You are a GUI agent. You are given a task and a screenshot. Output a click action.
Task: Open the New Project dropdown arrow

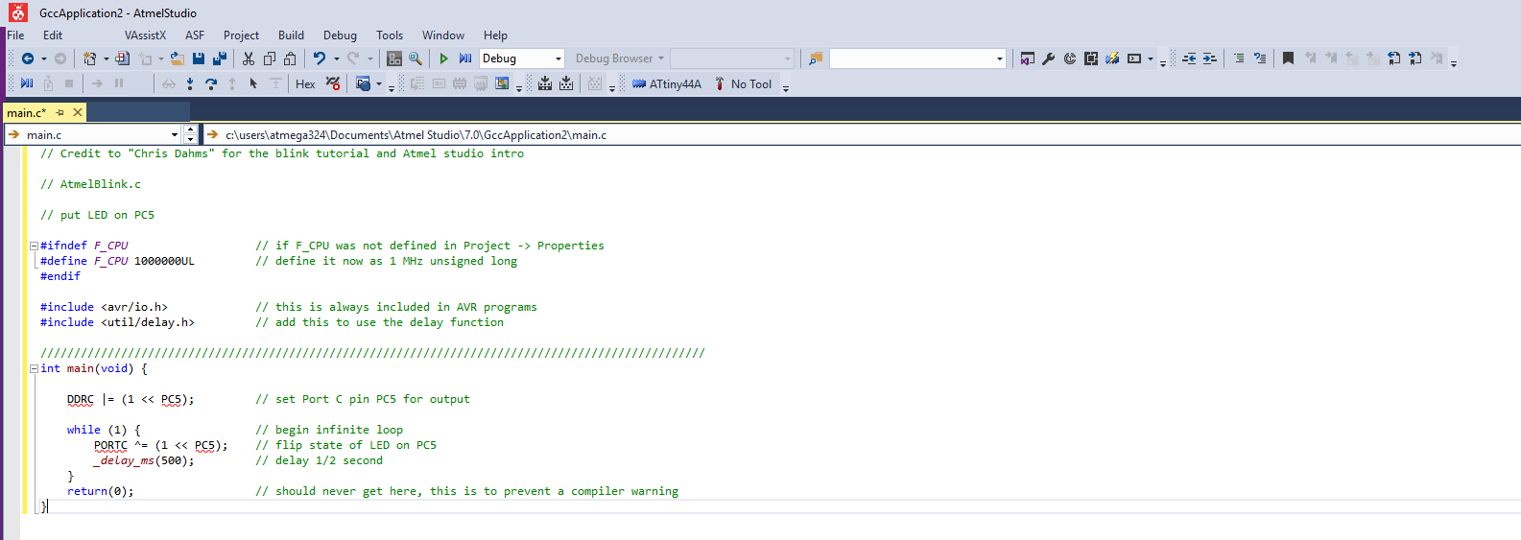106,59
